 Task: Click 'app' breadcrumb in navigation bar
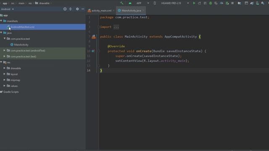pyautogui.click(x=5, y=3)
